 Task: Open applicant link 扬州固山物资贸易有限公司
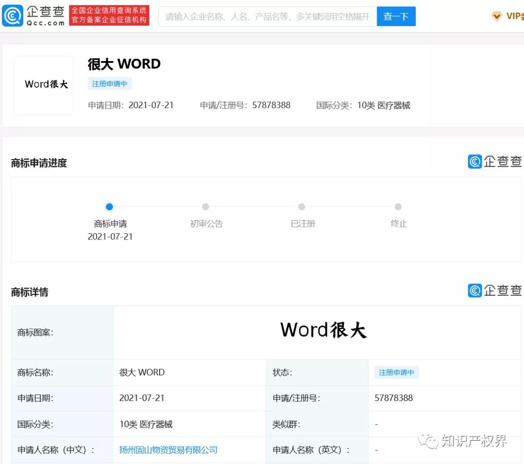click(x=168, y=449)
